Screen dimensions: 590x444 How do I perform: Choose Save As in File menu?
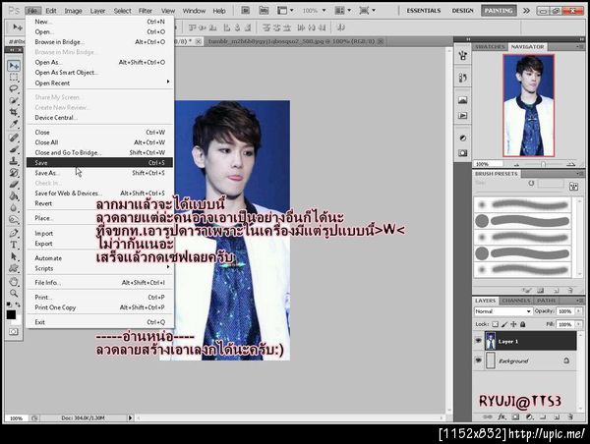coord(99,173)
